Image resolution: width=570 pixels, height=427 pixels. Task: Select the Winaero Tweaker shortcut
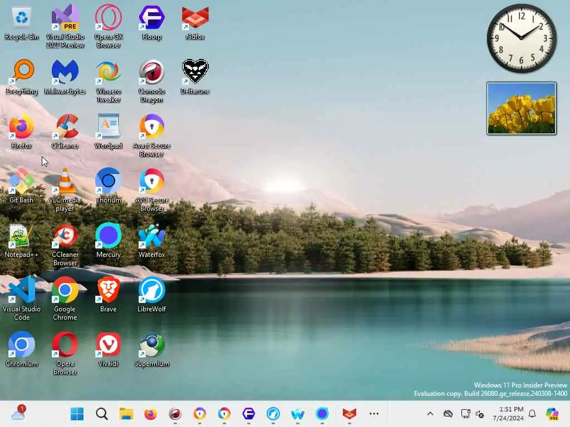[x=109, y=81]
